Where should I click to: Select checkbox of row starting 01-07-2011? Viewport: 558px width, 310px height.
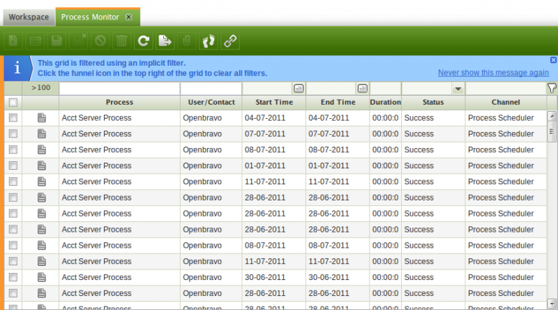point(13,166)
